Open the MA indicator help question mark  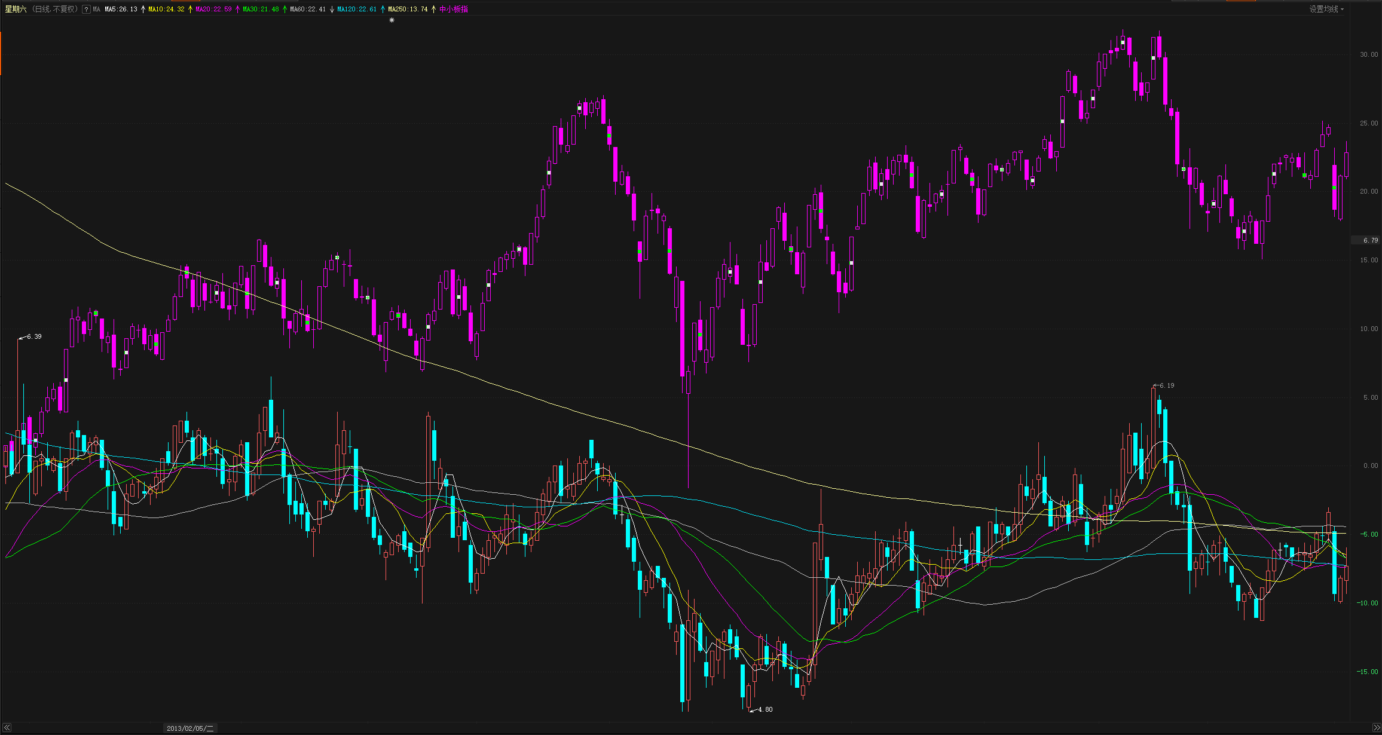[86, 10]
